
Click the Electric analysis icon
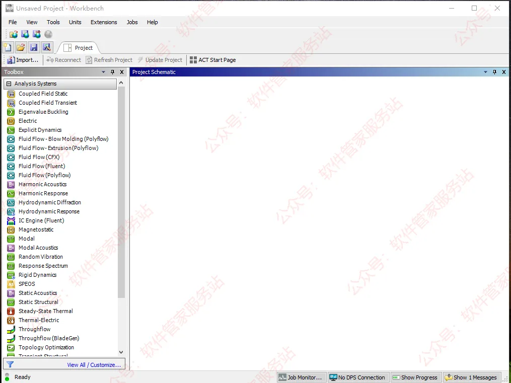[x=11, y=121]
